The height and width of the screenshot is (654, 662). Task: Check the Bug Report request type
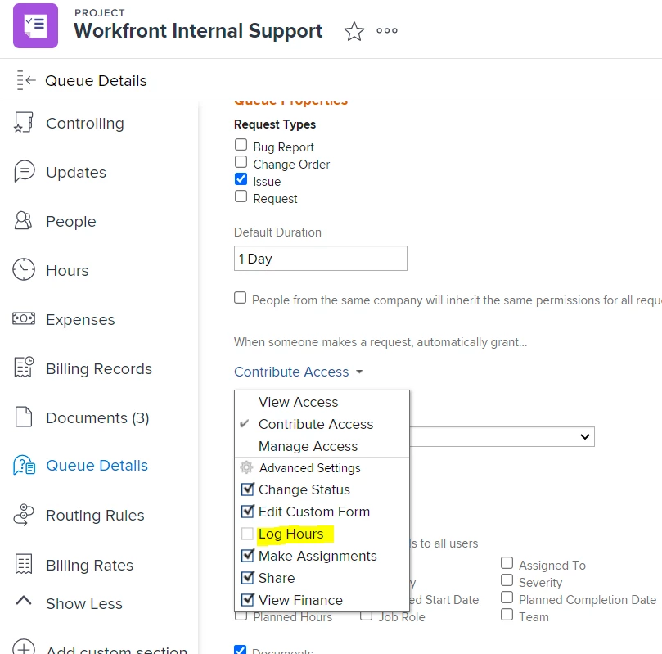tap(241, 145)
